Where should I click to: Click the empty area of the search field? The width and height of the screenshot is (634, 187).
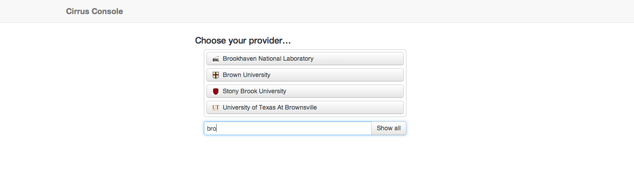(x=295, y=128)
